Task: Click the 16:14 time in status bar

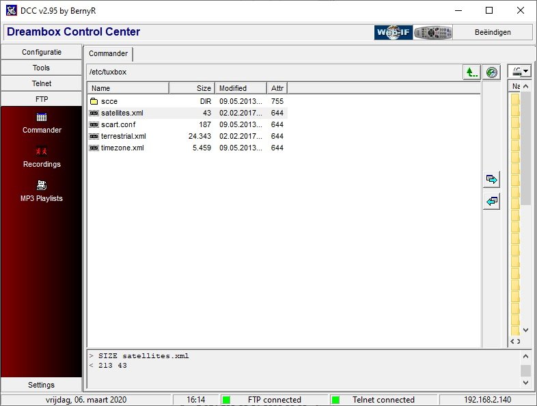Action: point(196,400)
